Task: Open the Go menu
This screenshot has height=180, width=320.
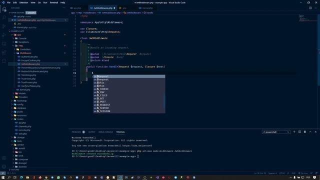Action: pos(39,2)
